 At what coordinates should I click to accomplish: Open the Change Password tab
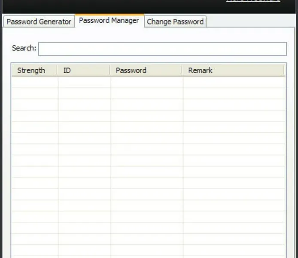[x=175, y=21]
